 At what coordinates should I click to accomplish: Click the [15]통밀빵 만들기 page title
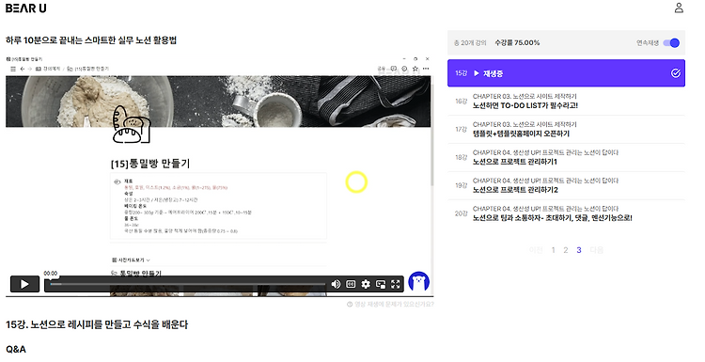pyautogui.click(x=150, y=164)
